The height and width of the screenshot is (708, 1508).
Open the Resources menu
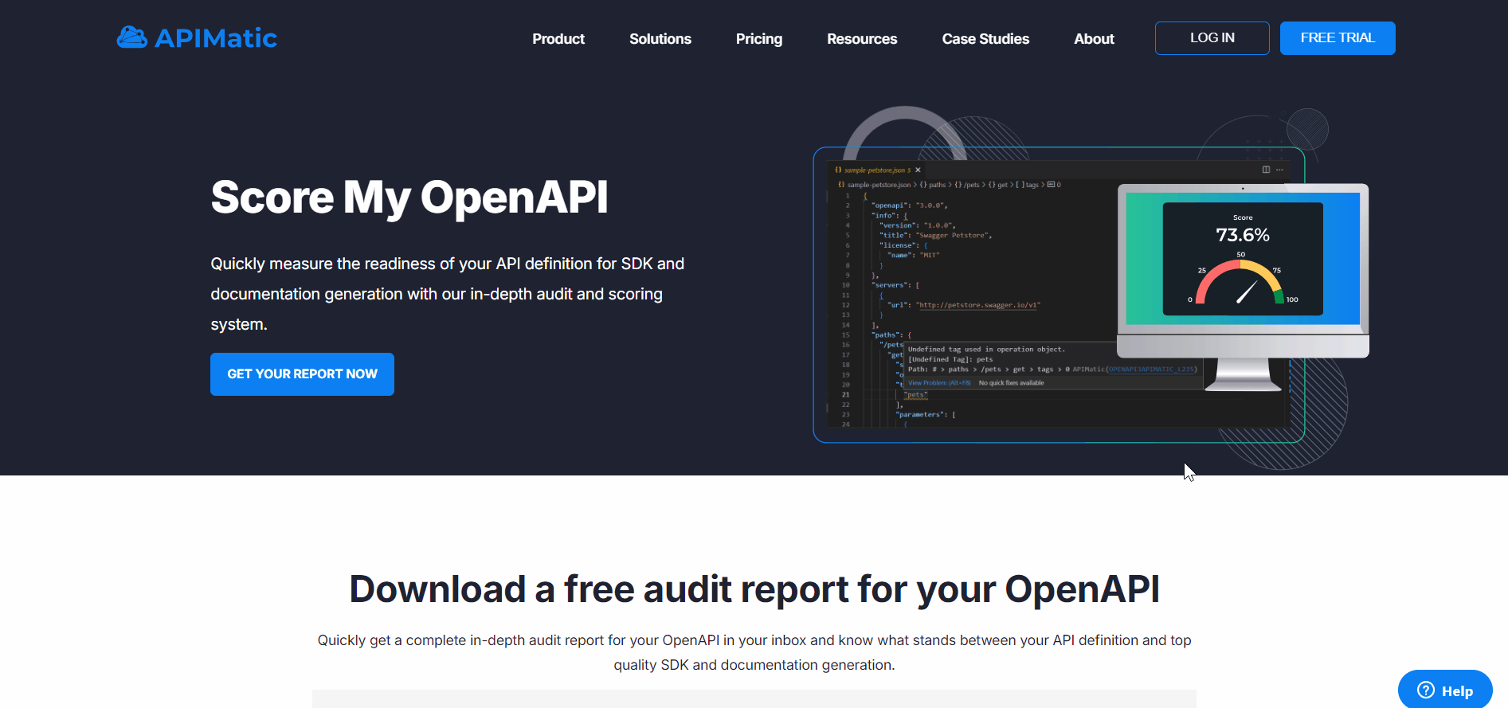pyautogui.click(x=862, y=39)
